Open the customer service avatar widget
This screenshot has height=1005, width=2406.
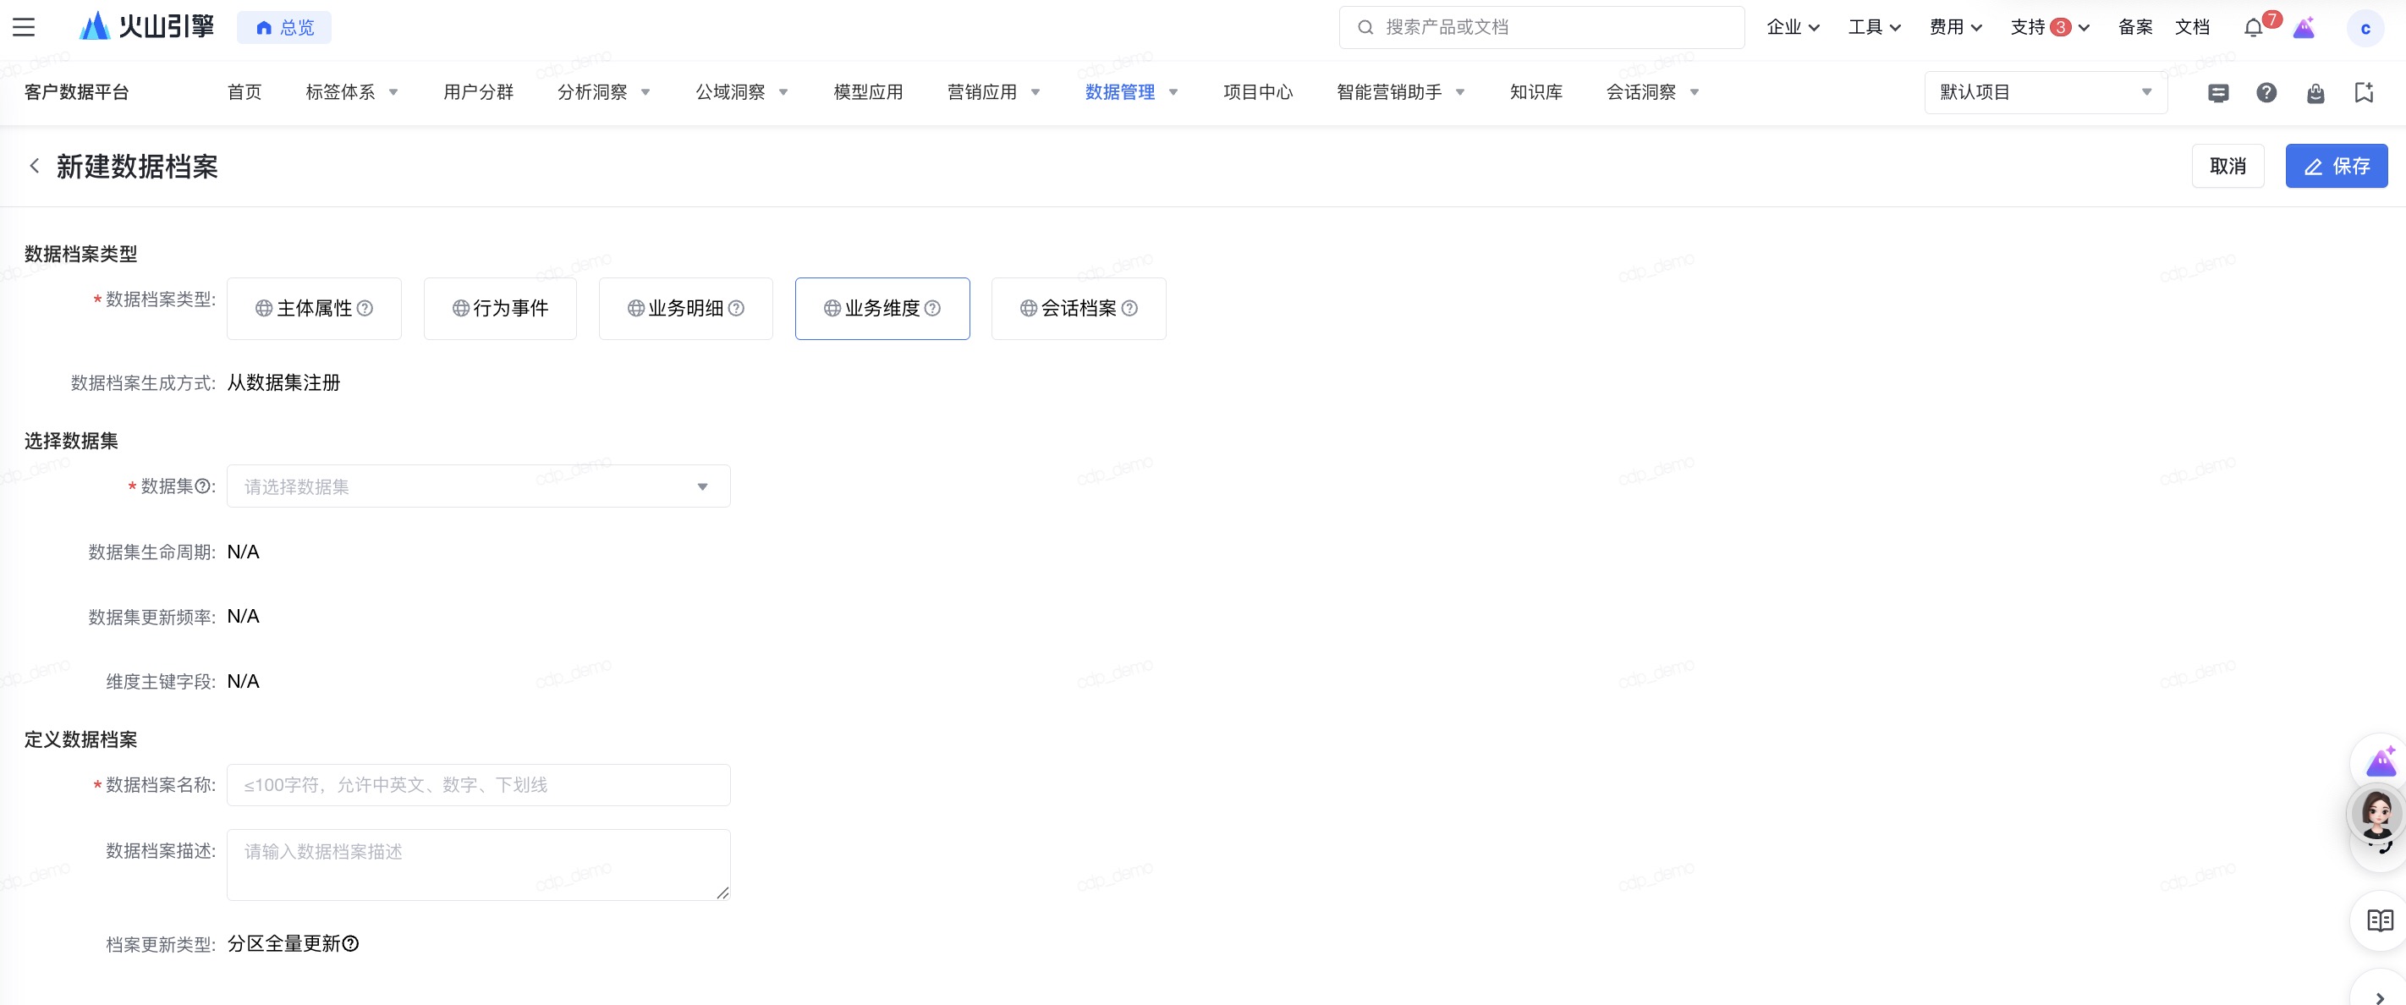2376,814
